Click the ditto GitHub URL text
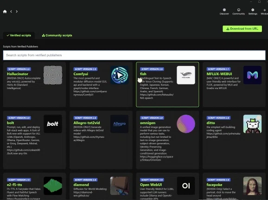The height and width of the screenshot is (200, 268). coord(223,135)
